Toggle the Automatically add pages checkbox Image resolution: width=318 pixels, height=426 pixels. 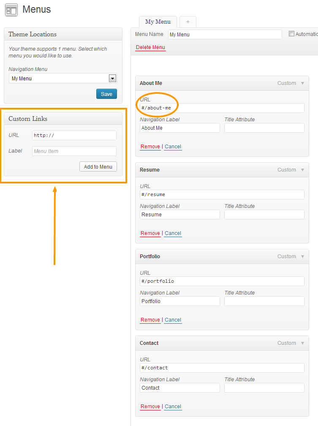click(291, 34)
